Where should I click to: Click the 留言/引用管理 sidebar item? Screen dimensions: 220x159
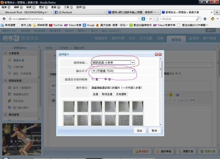(22, 74)
